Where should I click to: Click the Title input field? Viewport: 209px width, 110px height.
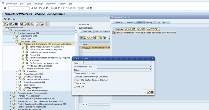pyautogui.click(x=118, y=63)
